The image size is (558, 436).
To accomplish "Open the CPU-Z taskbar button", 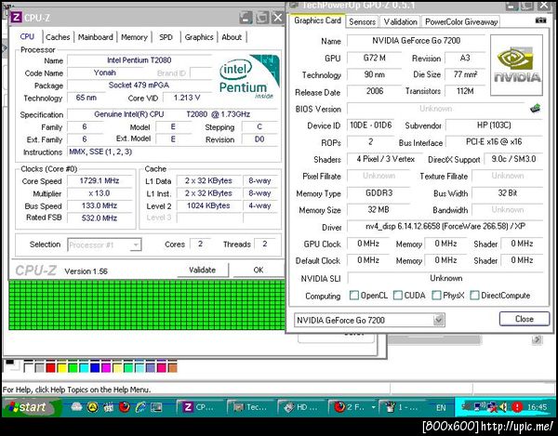I will (x=199, y=407).
